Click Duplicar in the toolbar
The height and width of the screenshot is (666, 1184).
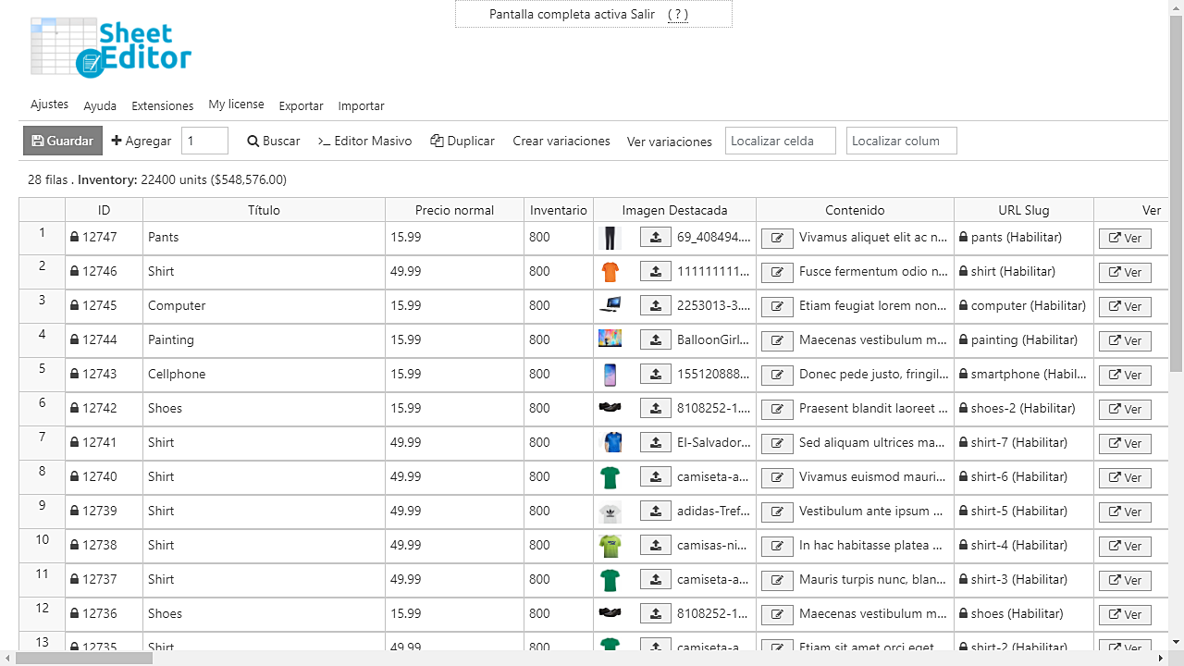click(462, 141)
